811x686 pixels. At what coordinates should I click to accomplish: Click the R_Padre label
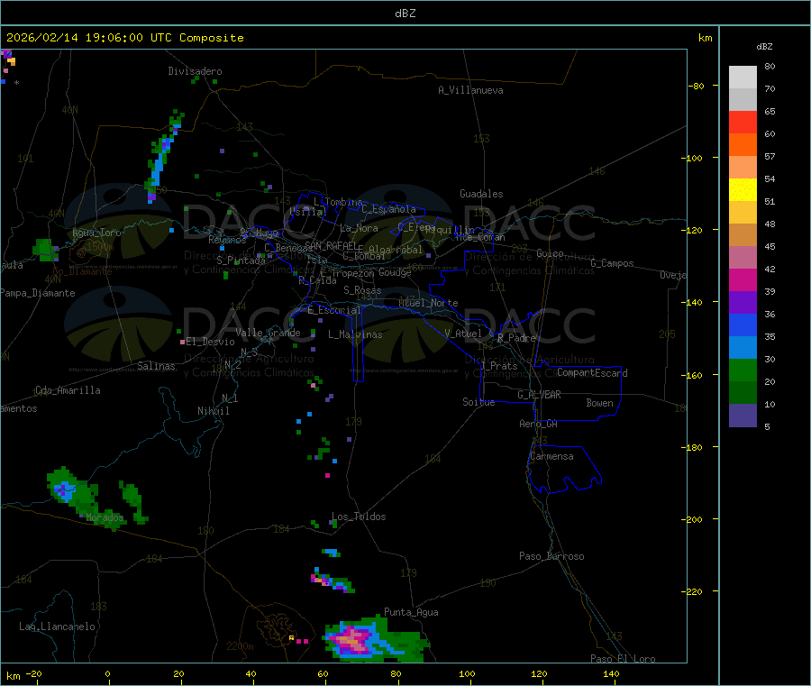[516, 338]
